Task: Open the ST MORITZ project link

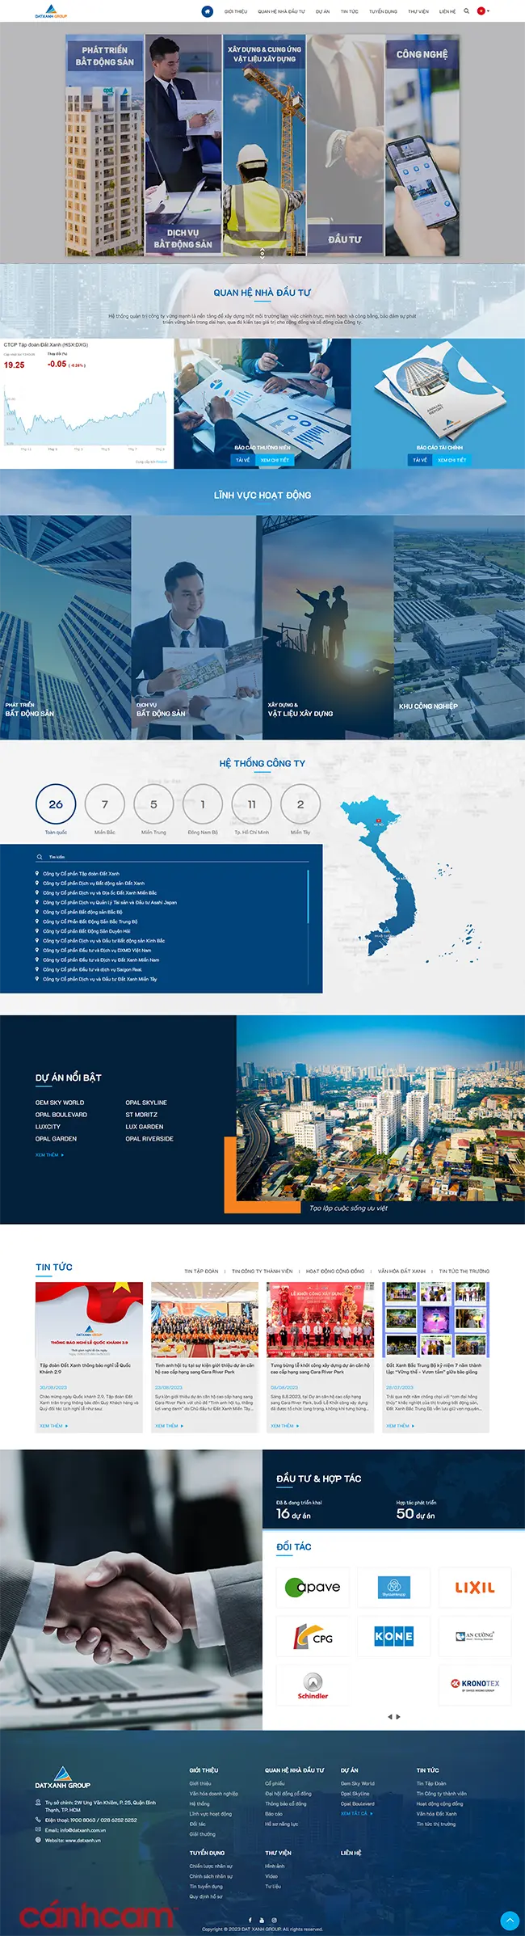Action: 141,1115
